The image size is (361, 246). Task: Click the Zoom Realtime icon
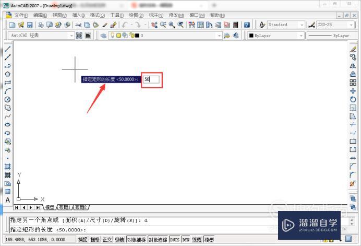pos(163,25)
